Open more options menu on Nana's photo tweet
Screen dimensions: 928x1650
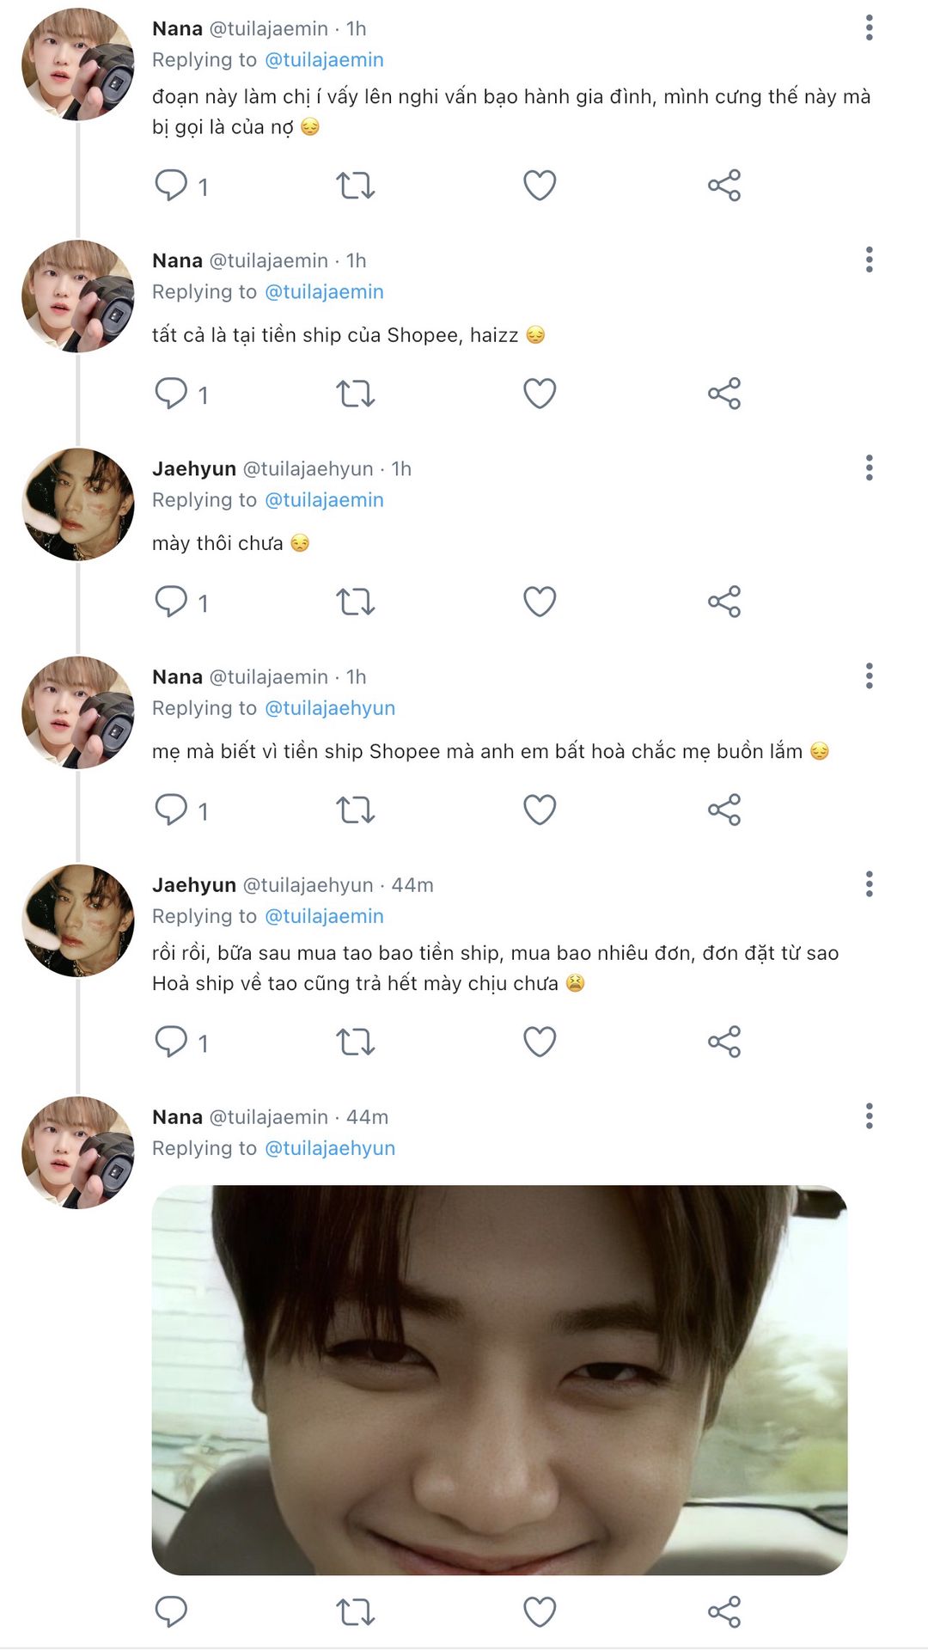[x=870, y=1115]
